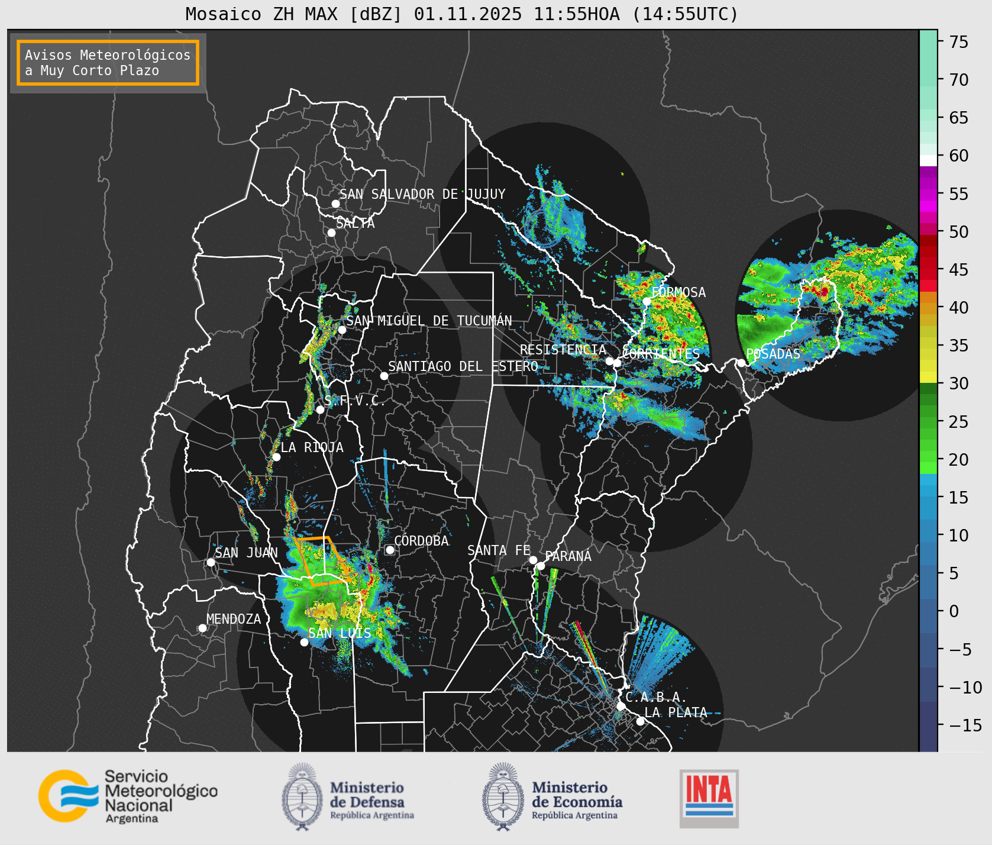Click the Posadas city marker dot
The width and height of the screenshot is (992, 845).
pos(741,363)
